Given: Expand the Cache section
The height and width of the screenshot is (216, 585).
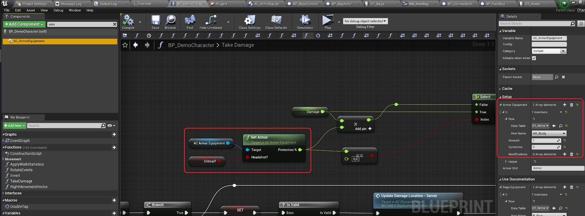Looking at the screenshot, I should pyautogui.click(x=507, y=89).
